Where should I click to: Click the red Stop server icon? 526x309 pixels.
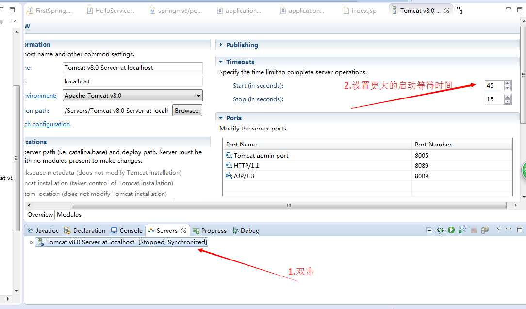(x=474, y=230)
